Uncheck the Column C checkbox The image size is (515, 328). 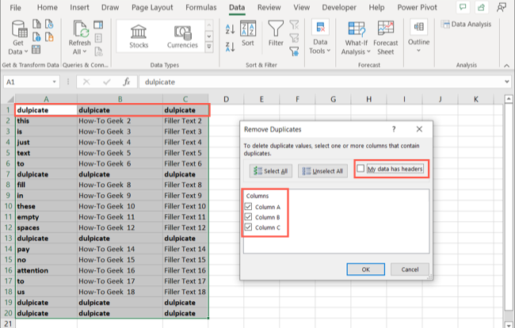click(x=250, y=227)
